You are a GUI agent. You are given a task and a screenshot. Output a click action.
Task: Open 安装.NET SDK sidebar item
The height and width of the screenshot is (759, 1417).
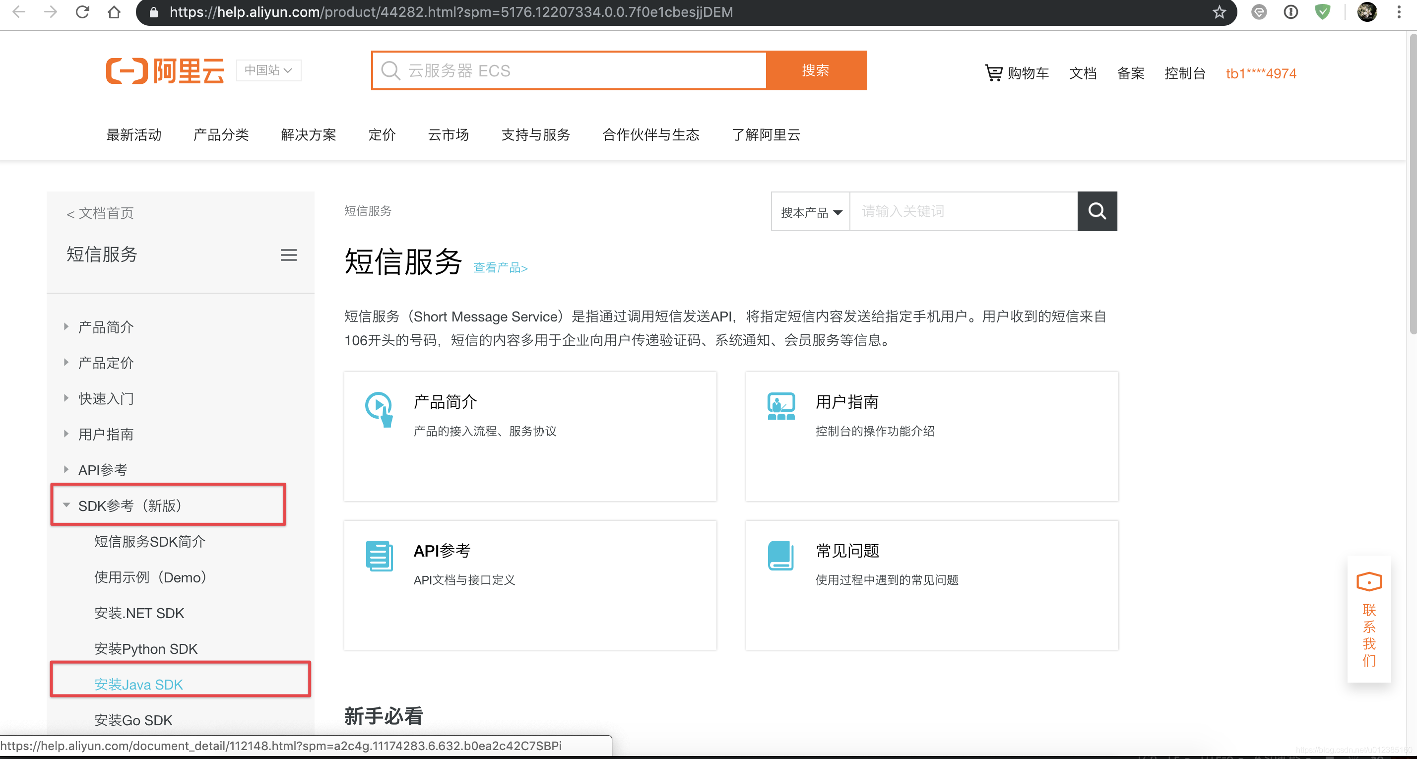point(139,613)
